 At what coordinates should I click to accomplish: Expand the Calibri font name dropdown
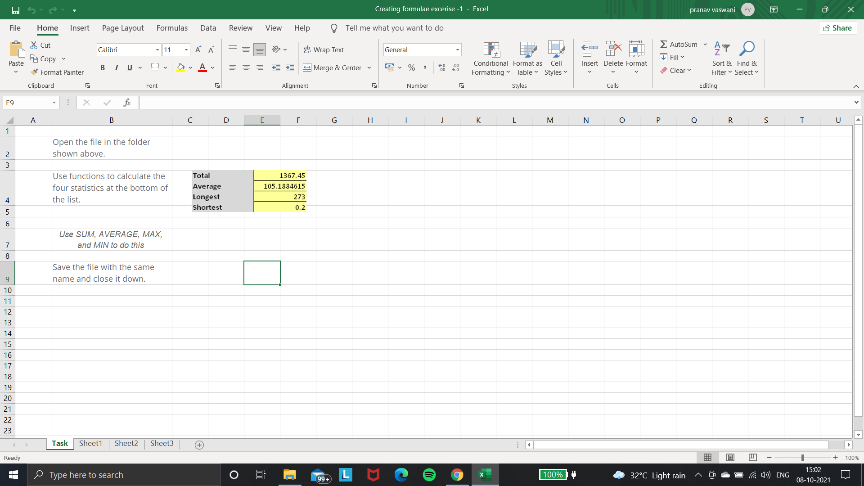pyautogui.click(x=157, y=49)
